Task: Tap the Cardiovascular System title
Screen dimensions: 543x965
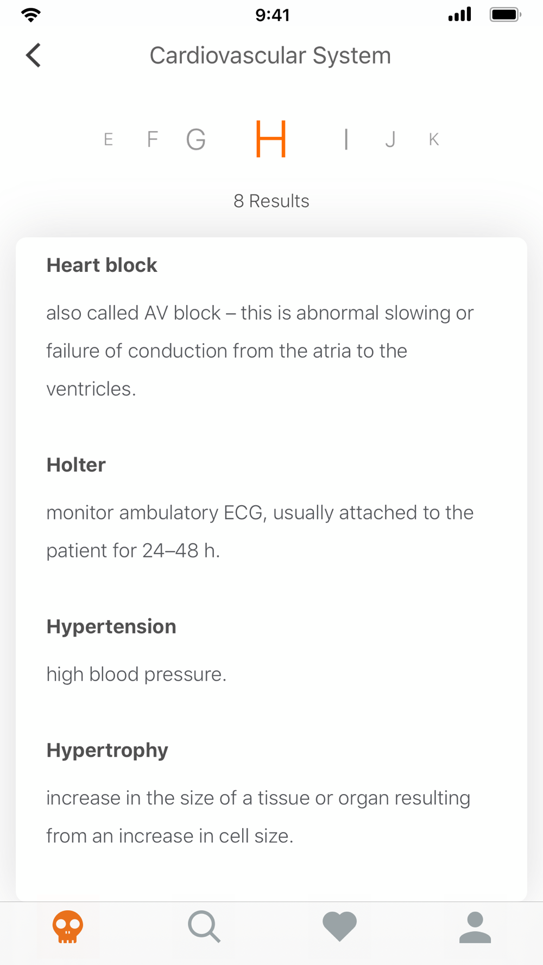Action: pyautogui.click(x=270, y=55)
